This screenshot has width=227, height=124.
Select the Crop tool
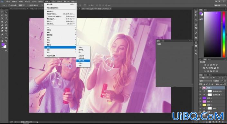pos(2,19)
